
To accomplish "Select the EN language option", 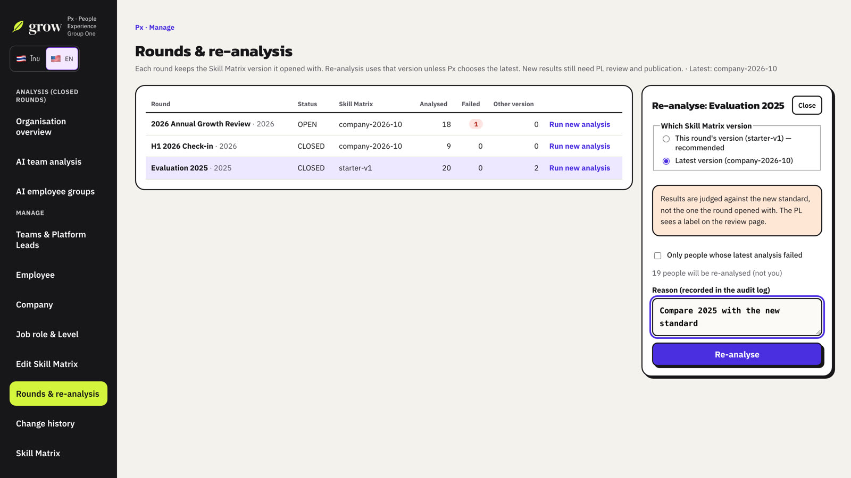I will [62, 58].
